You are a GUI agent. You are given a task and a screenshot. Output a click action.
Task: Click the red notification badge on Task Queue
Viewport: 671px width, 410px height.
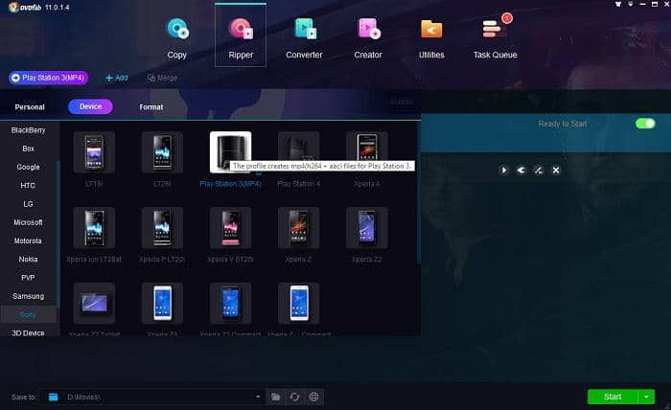(507, 18)
